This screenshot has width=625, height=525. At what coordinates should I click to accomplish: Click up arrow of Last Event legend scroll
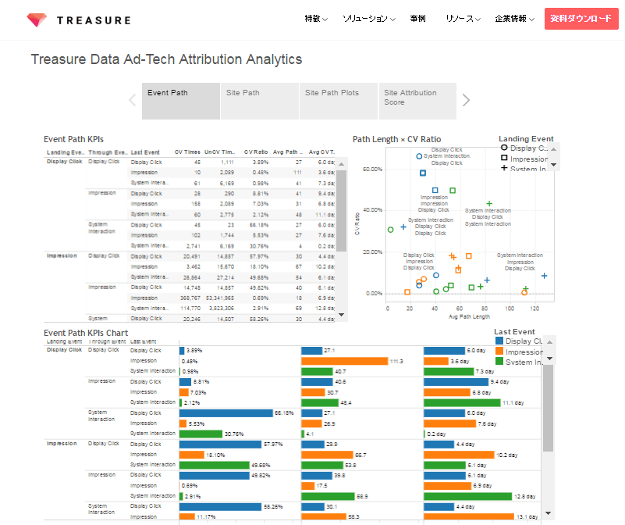[549, 342]
